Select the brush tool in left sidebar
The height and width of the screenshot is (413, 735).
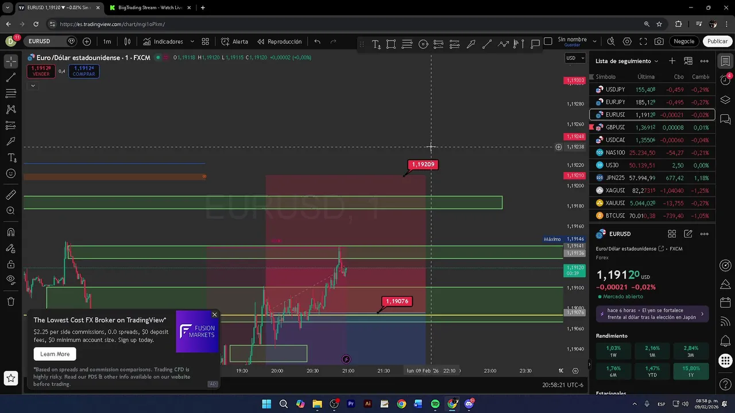point(11,141)
